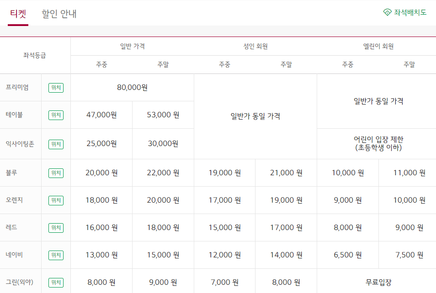Select the 80,000원 프리미엄 price cell
436x293 pixels.
click(x=132, y=88)
